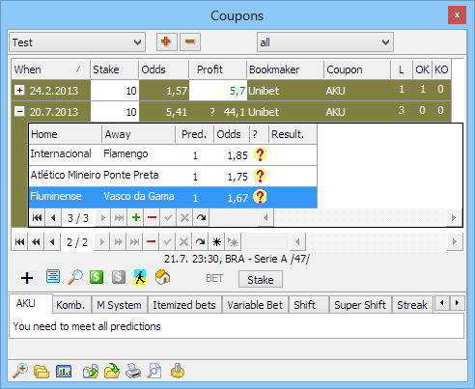
Task: Click the red minus remove coupon button
Action: [x=190, y=42]
